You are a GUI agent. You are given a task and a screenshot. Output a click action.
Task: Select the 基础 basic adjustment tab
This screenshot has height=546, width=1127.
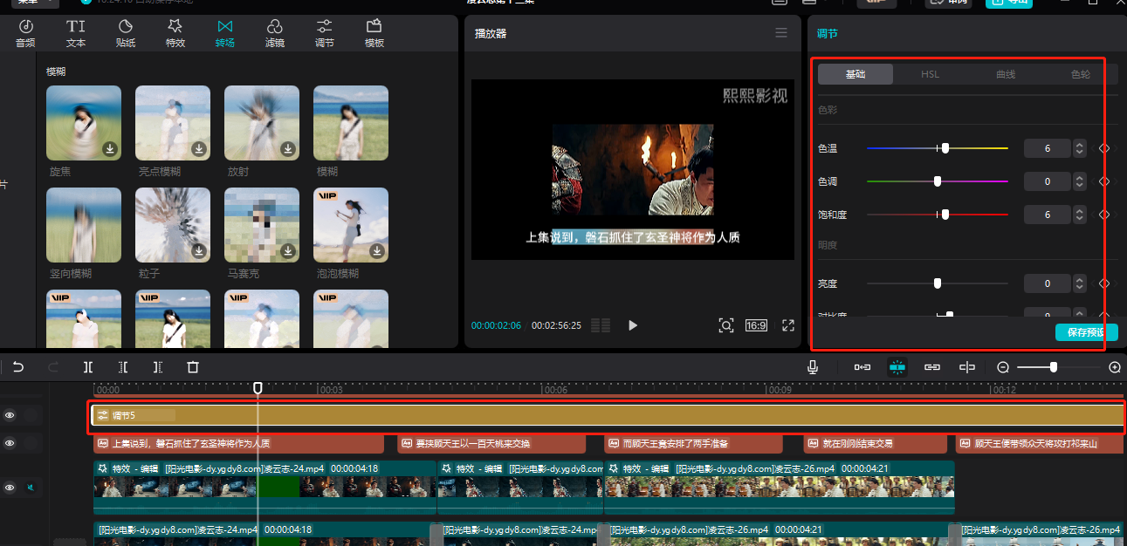pyautogui.click(x=856, y=74)
